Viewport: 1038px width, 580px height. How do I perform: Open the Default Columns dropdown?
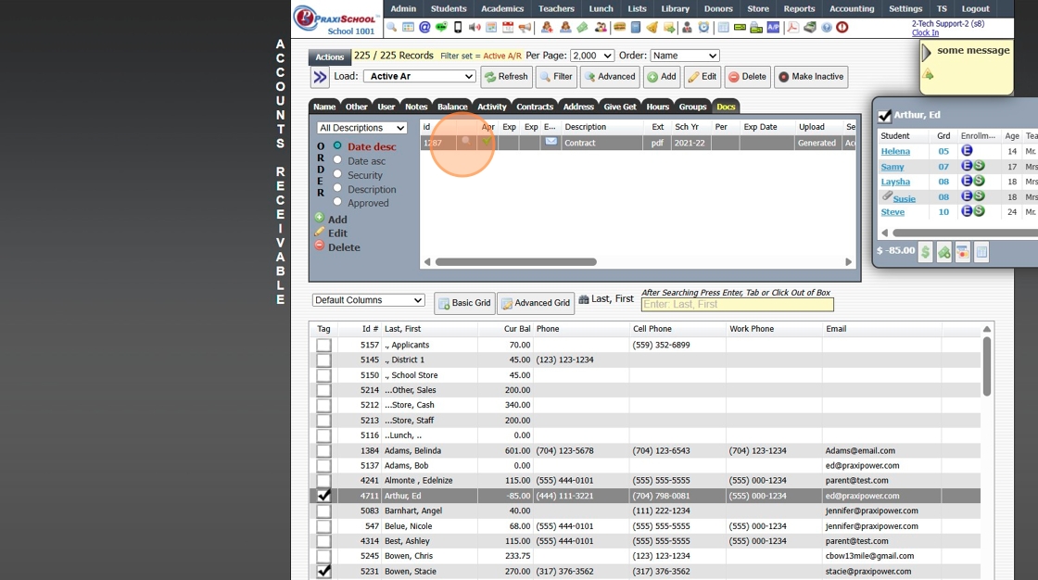click(x=368, y=300)
